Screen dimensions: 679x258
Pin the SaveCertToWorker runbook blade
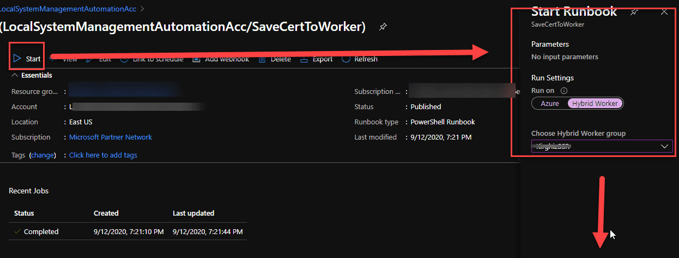[x=383, y=26]
